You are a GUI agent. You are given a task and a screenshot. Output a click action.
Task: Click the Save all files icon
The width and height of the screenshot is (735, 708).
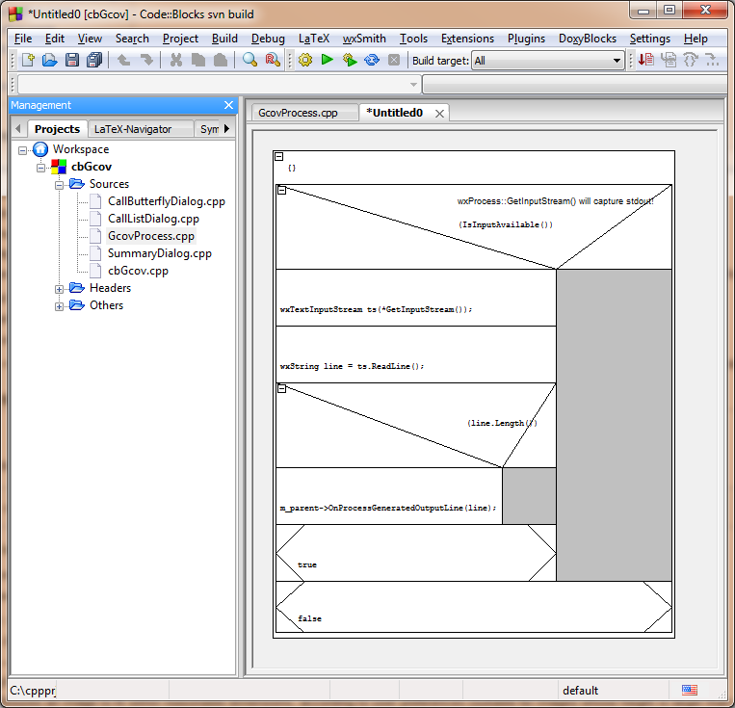93,60
